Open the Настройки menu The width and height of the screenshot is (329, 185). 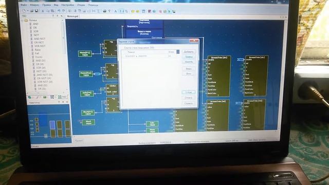[x=67, y=5]
